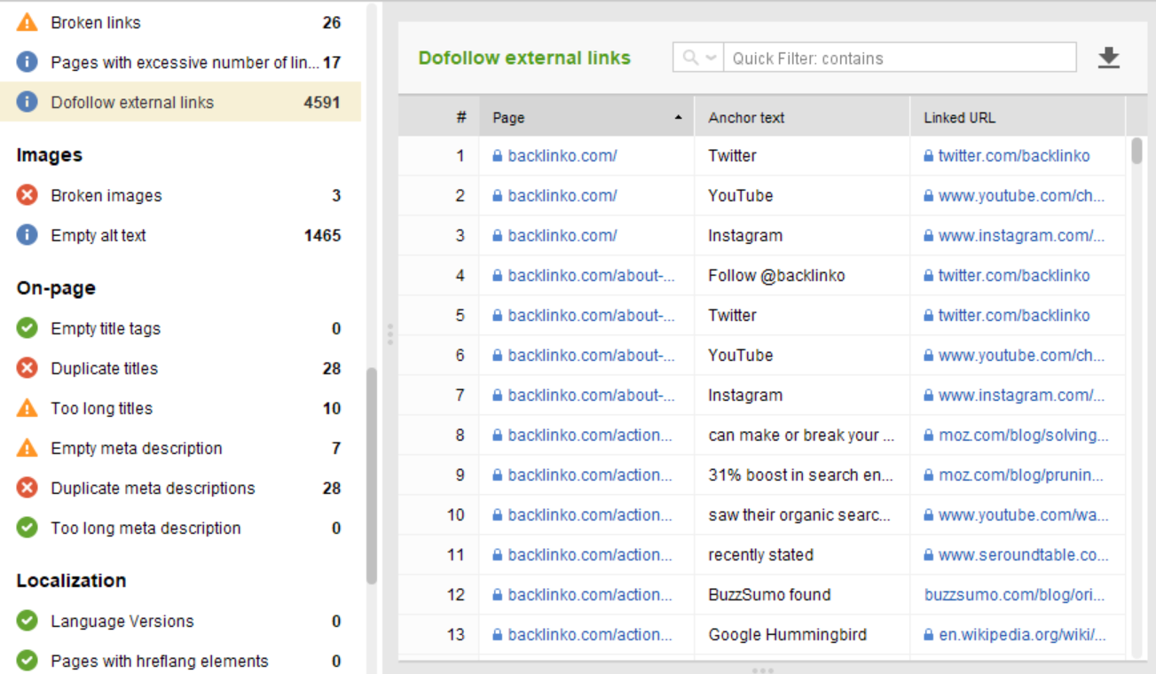Open the buzzsumo.com/blog linked URL
The image size is (1156, 674).
click(1015, 594)
